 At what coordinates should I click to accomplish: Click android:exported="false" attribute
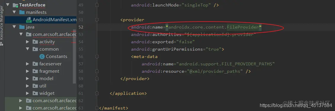pos(163,42)
